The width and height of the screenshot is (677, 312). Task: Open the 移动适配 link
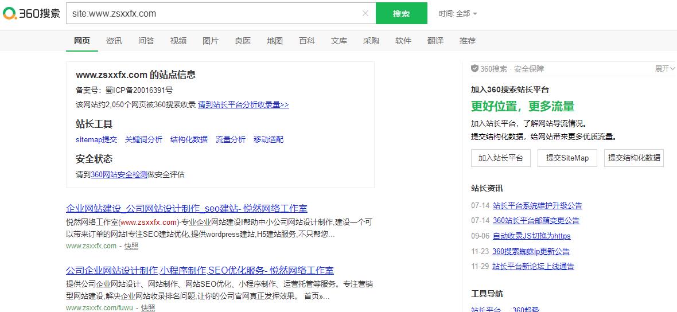269,139
